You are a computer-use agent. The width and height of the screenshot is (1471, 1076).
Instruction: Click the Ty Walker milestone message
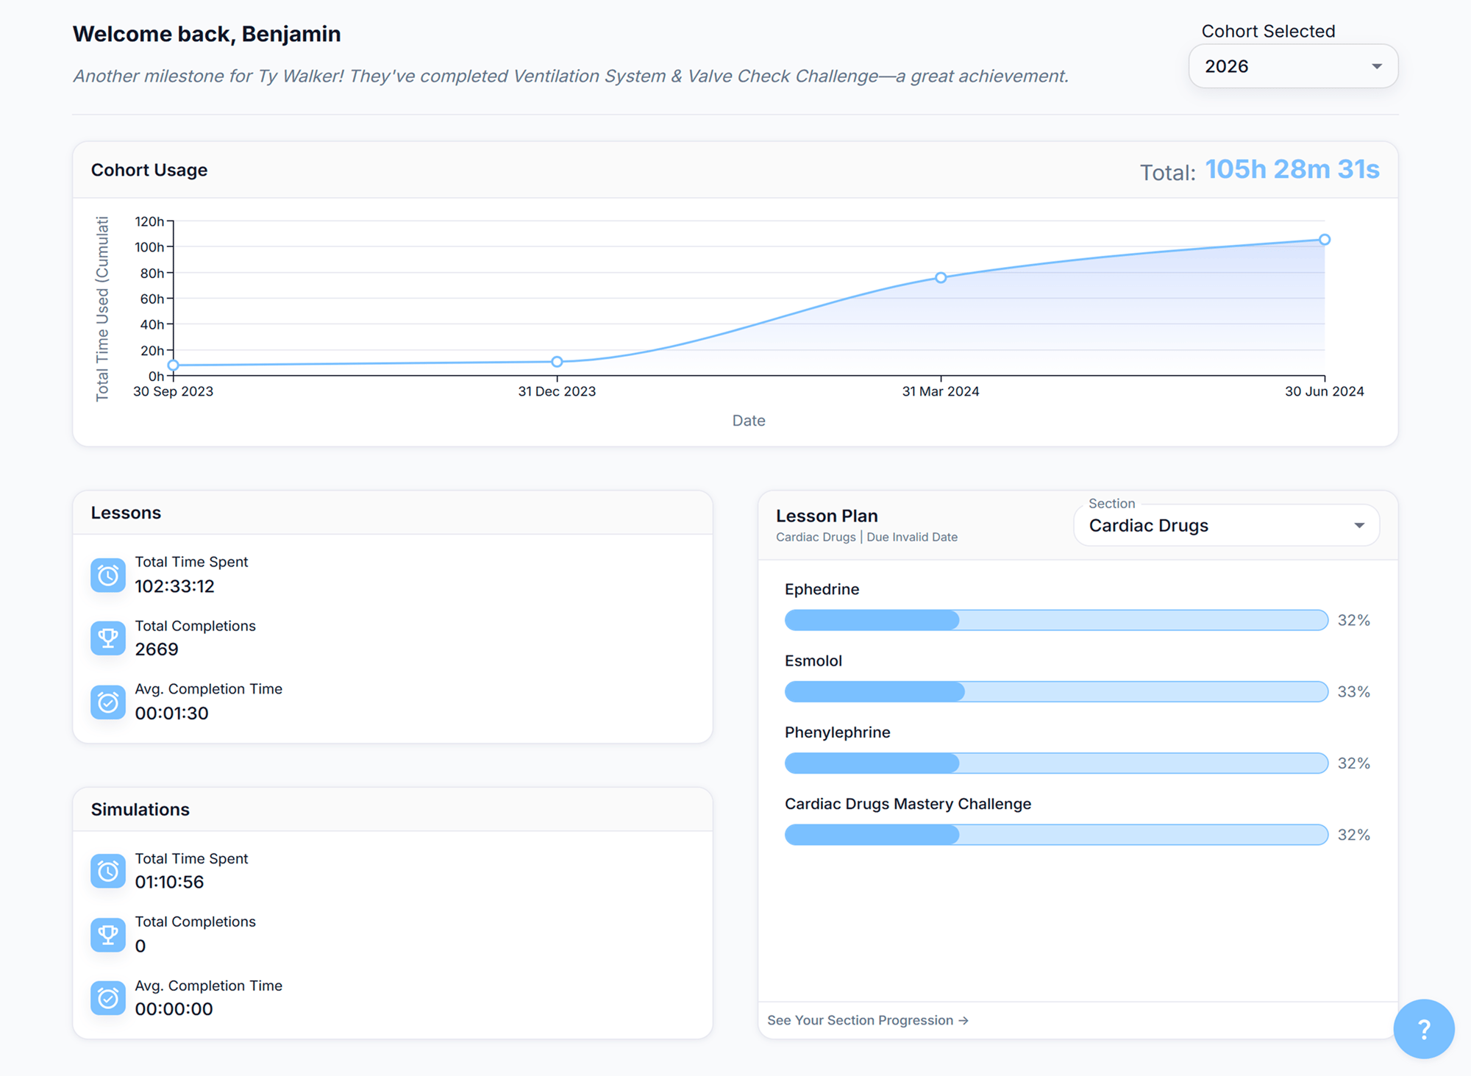571,76
